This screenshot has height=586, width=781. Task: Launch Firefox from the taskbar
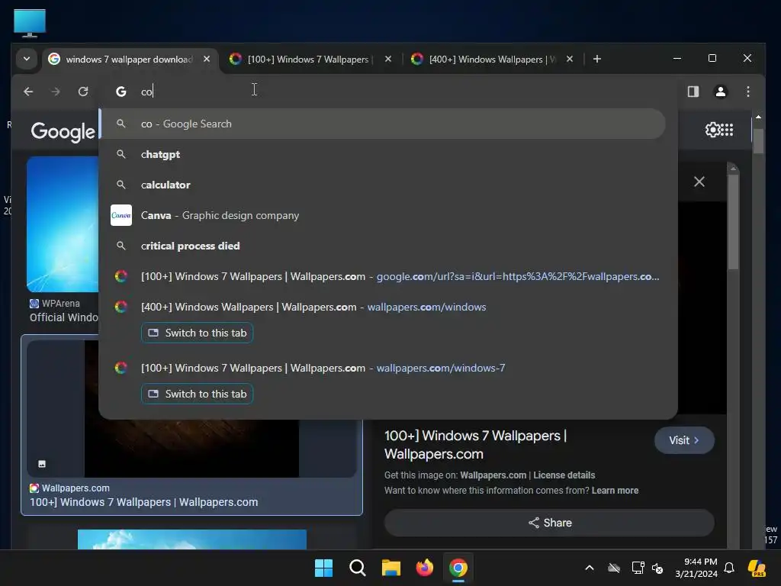point(424,568)
